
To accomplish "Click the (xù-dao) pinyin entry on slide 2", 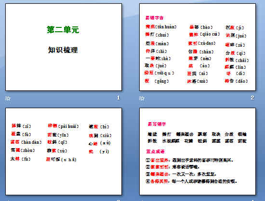I will point(206,43).
